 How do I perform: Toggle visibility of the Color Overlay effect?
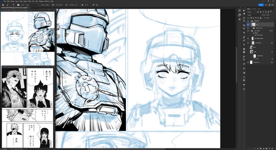pyautogui.click(x=255, y=35)
